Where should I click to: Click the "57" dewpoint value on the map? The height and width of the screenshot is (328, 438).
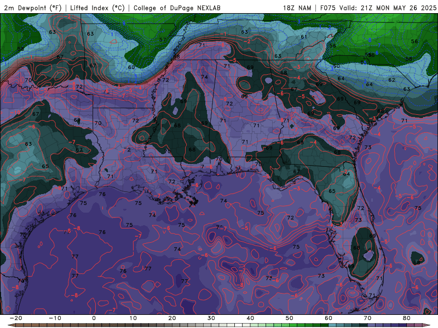(163, 39)
